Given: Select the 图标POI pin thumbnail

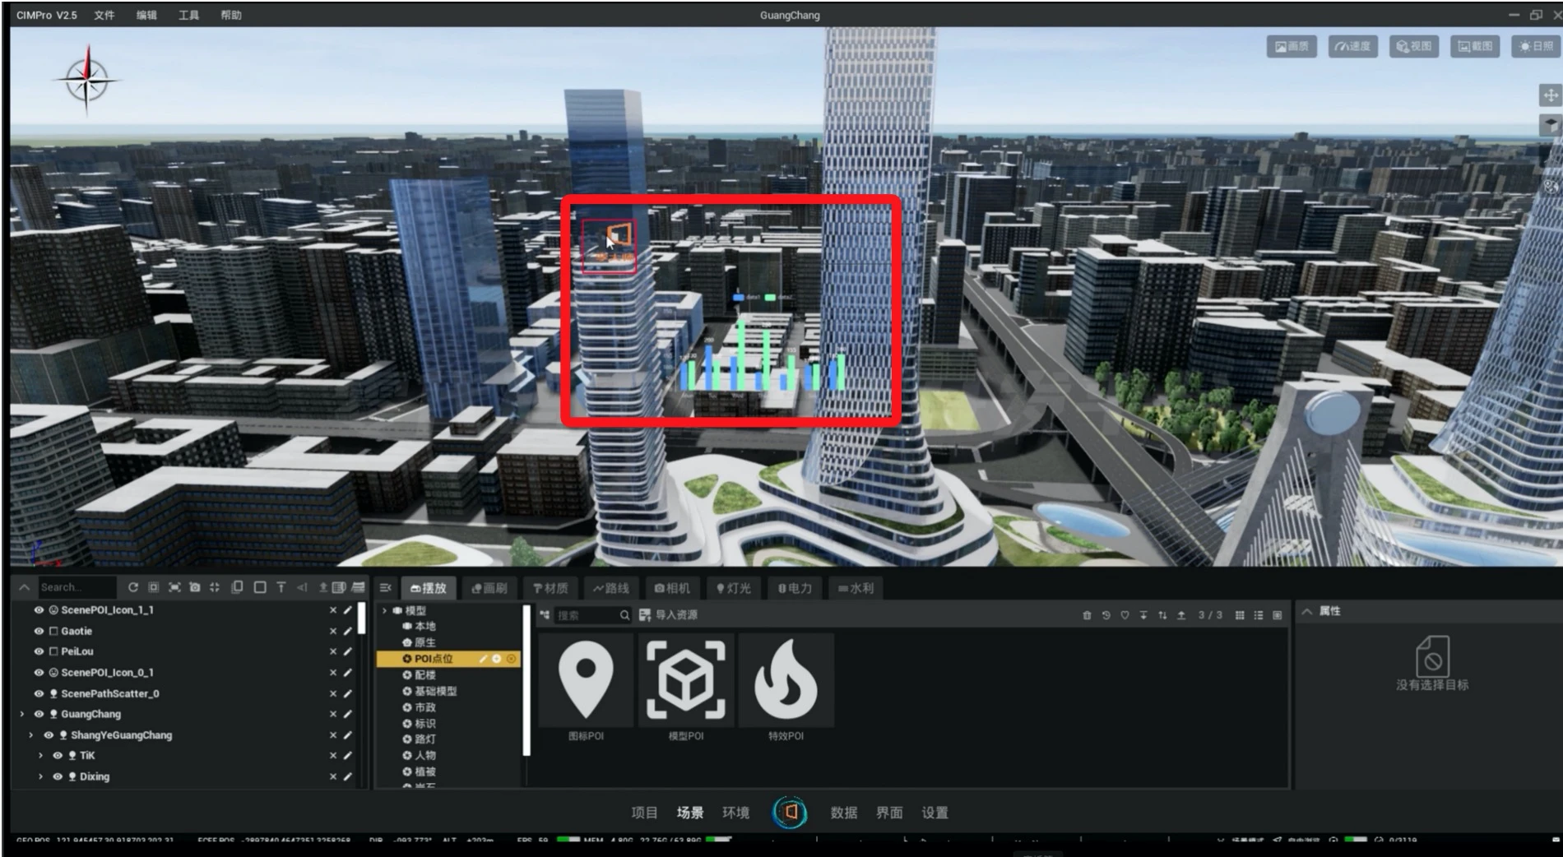Looking at the screenshot, I should pyautogui.click(x=586, y=679).
